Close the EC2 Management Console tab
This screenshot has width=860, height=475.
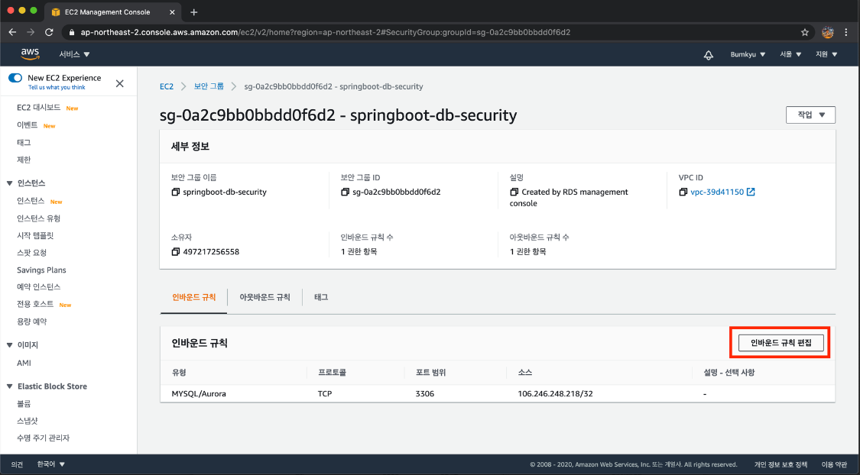coord(172,12)
